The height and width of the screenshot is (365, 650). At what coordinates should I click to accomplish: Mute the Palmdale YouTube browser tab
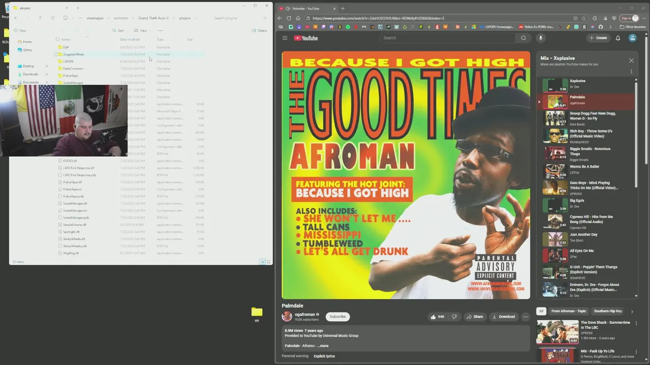(x=288, y=9)
